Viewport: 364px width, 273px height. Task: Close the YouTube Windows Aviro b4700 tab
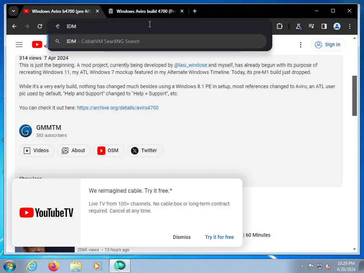pyautogui.click(x=97, y=11)
